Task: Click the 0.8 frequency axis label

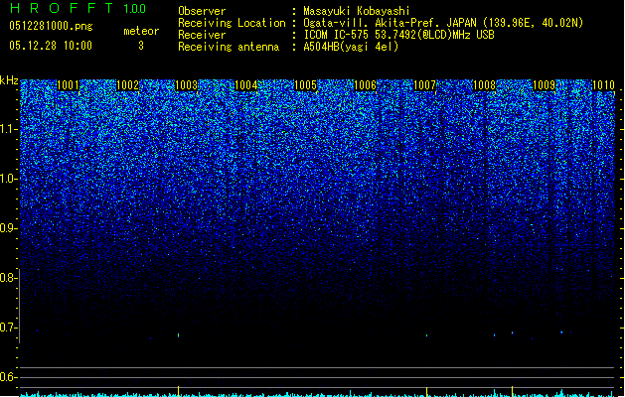Action: coord(9,278)
